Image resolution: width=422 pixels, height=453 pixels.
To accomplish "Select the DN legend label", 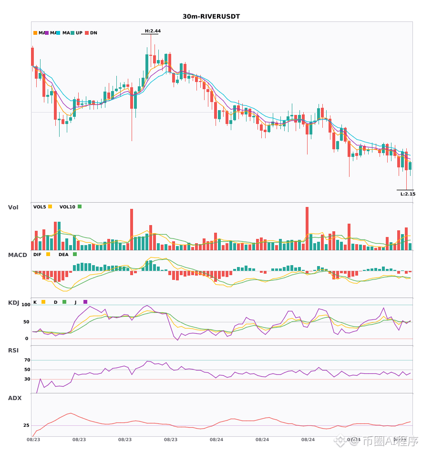I will click(93, 33).
